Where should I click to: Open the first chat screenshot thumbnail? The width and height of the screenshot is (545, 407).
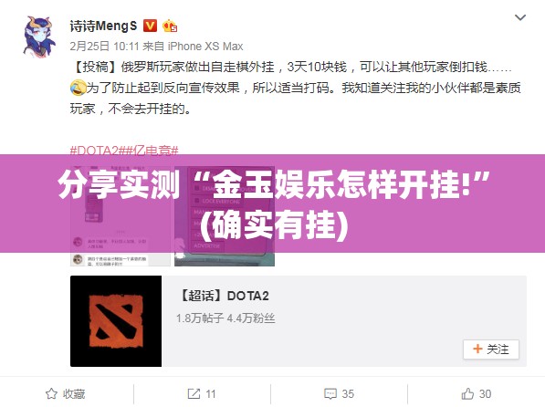click(121, 216)
